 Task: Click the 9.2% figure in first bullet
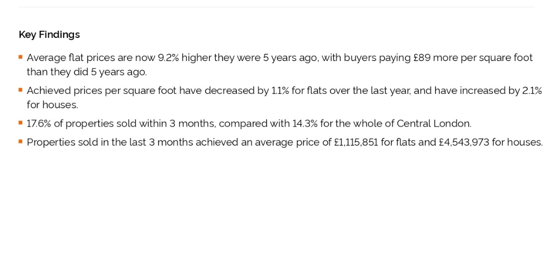coord(169,57)
